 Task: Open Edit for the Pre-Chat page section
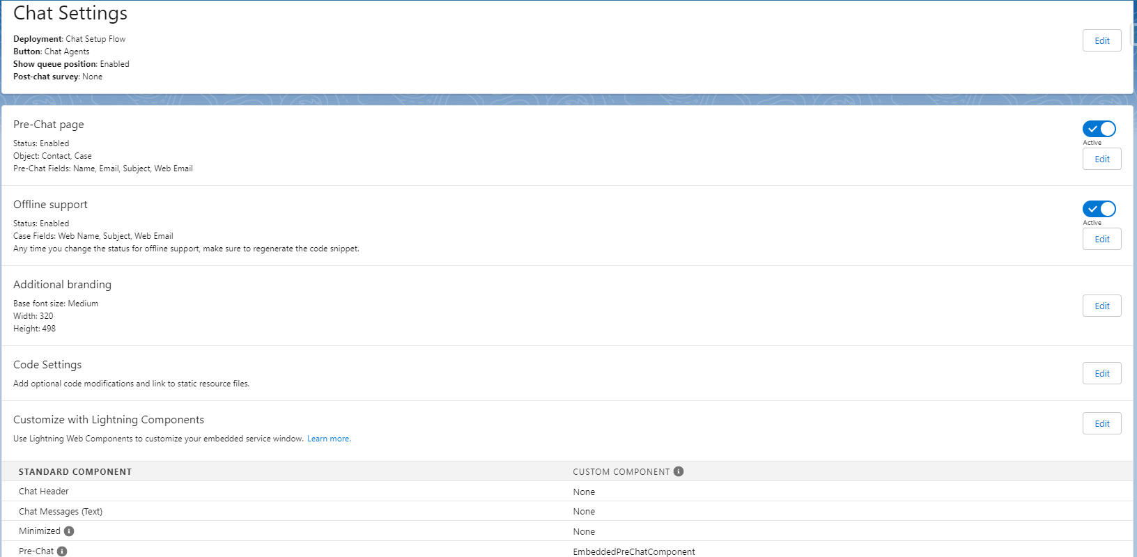point(1101,159)
